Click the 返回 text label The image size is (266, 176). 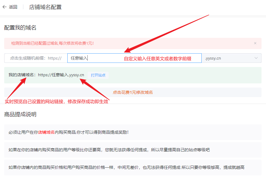13,7
